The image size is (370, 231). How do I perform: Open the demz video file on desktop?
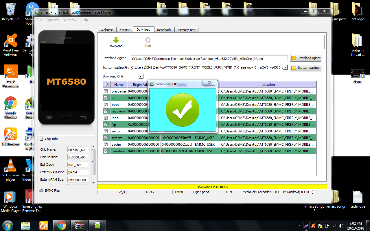click(358, 76)
